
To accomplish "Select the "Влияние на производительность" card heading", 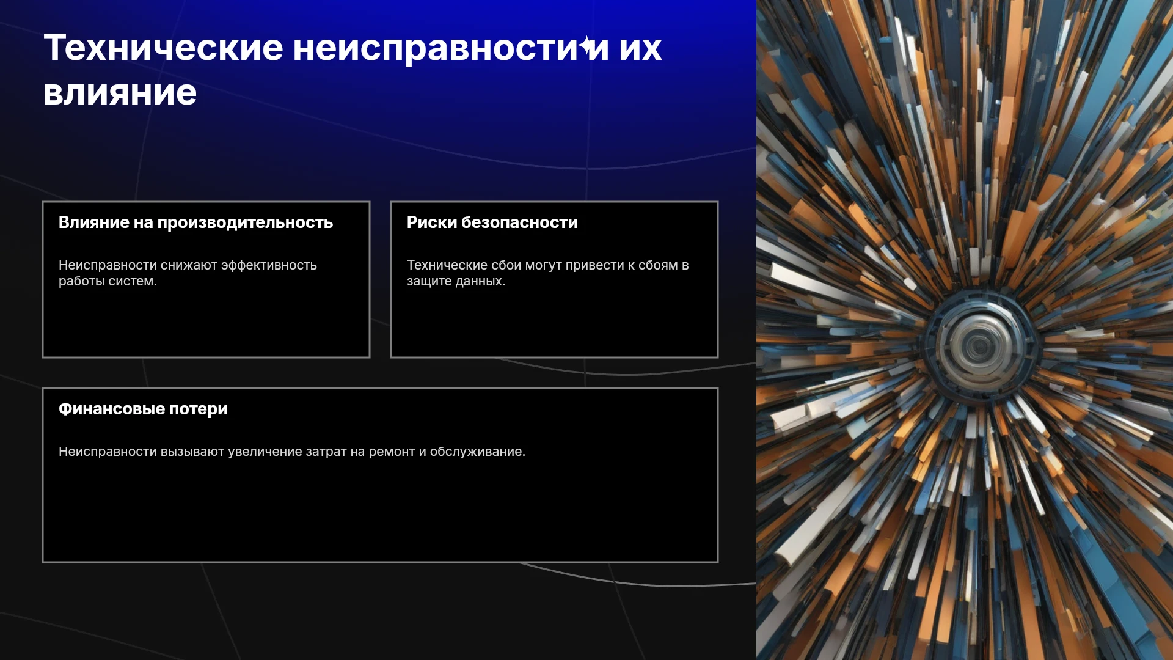I will [x=195, y=222].
